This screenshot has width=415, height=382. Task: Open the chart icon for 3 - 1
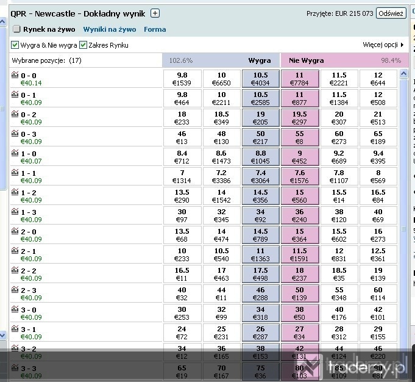(x=15, y=329)
